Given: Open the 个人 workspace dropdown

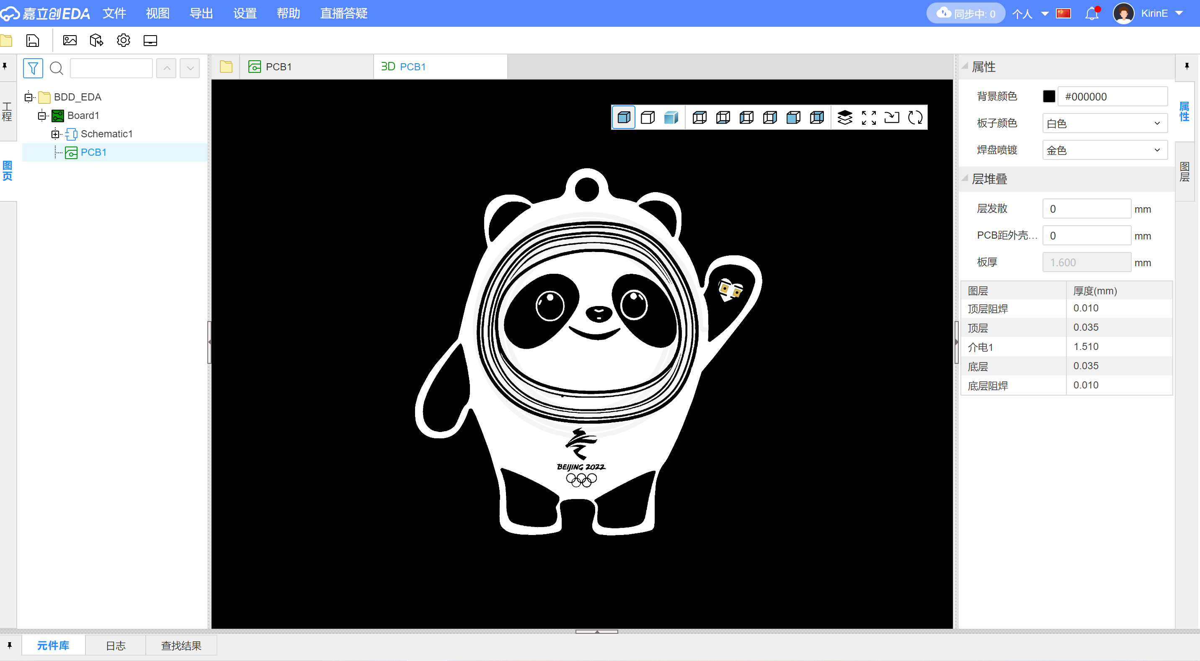Looking at the screenshot, I should point(1030,13).
